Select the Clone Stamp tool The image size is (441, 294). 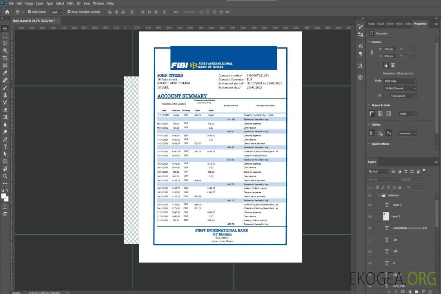pos(5,95)
